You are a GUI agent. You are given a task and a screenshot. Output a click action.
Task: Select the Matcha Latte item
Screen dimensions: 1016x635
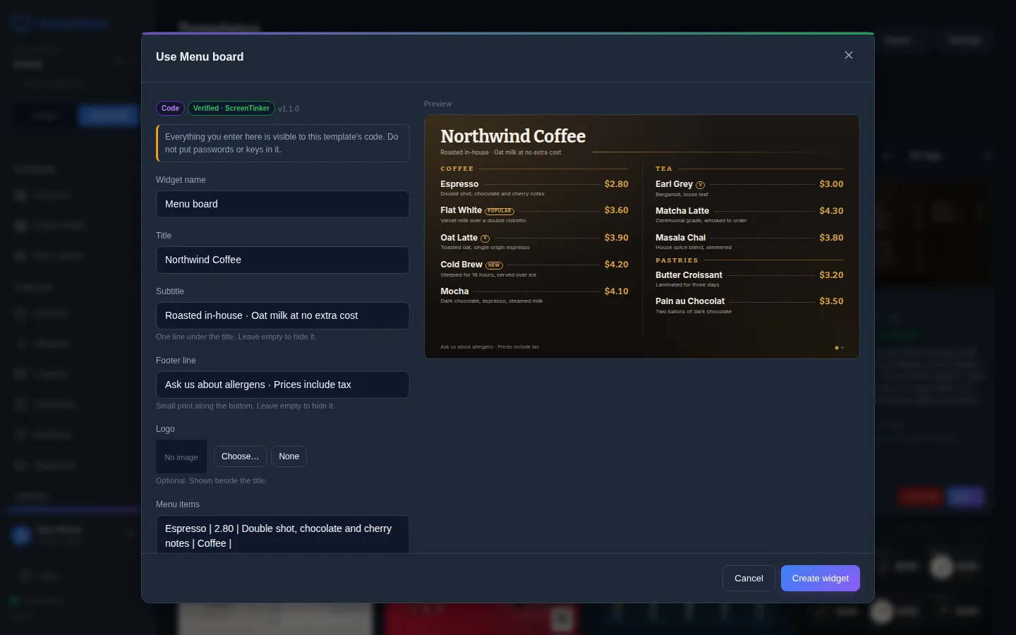[682, 211]
